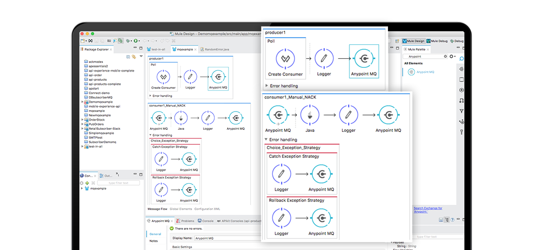
Task: Open the New wizard toolbar icon
Action: [81, 40]
